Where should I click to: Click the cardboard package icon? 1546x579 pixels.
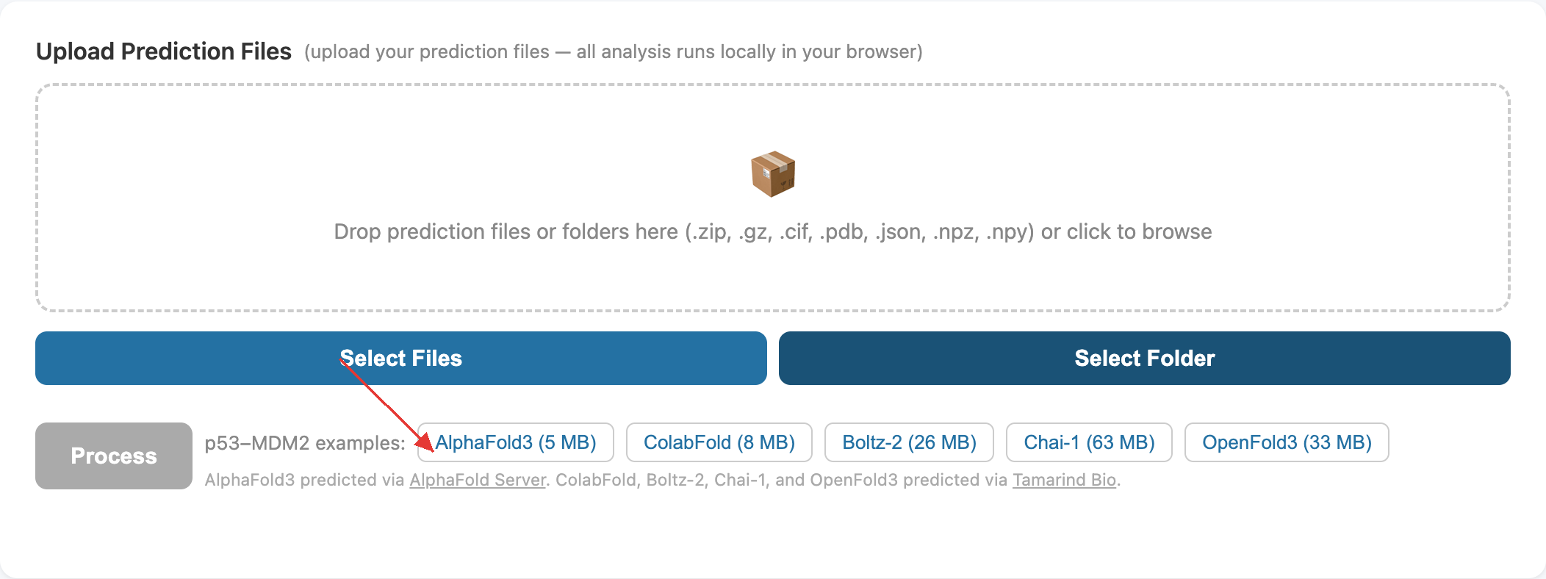(x=773, y=174)
